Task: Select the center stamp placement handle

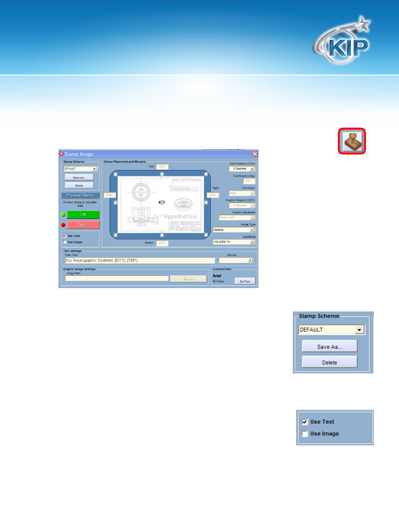Action: pos(162,202)
